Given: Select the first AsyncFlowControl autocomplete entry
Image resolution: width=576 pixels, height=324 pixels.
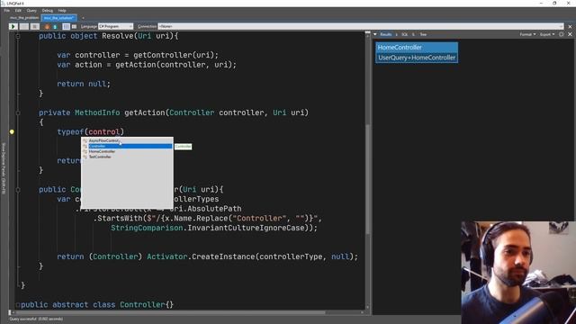Looking at the screenshot, I should (127, 140).
